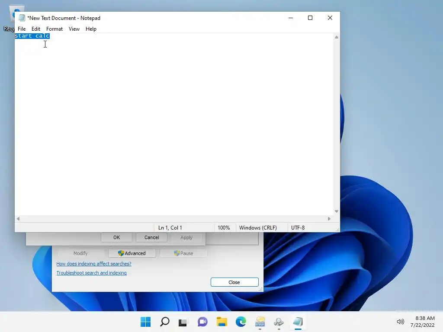Open the Chat app from taskbar
The width and height of the screenshot is (443, 332).
coord(202,322)
